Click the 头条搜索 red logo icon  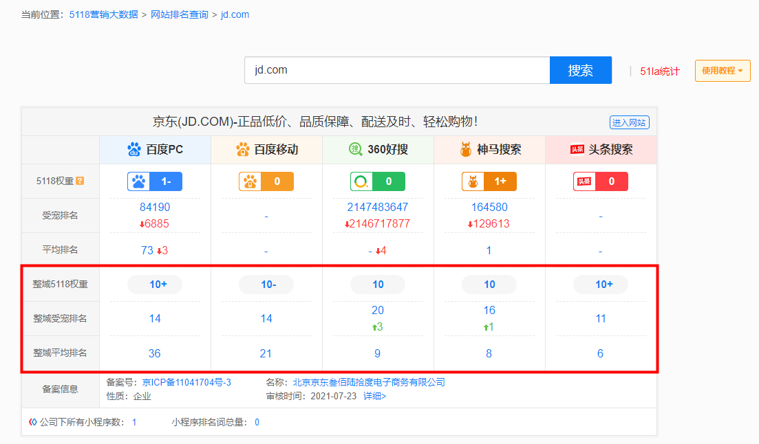coord(577,149)
